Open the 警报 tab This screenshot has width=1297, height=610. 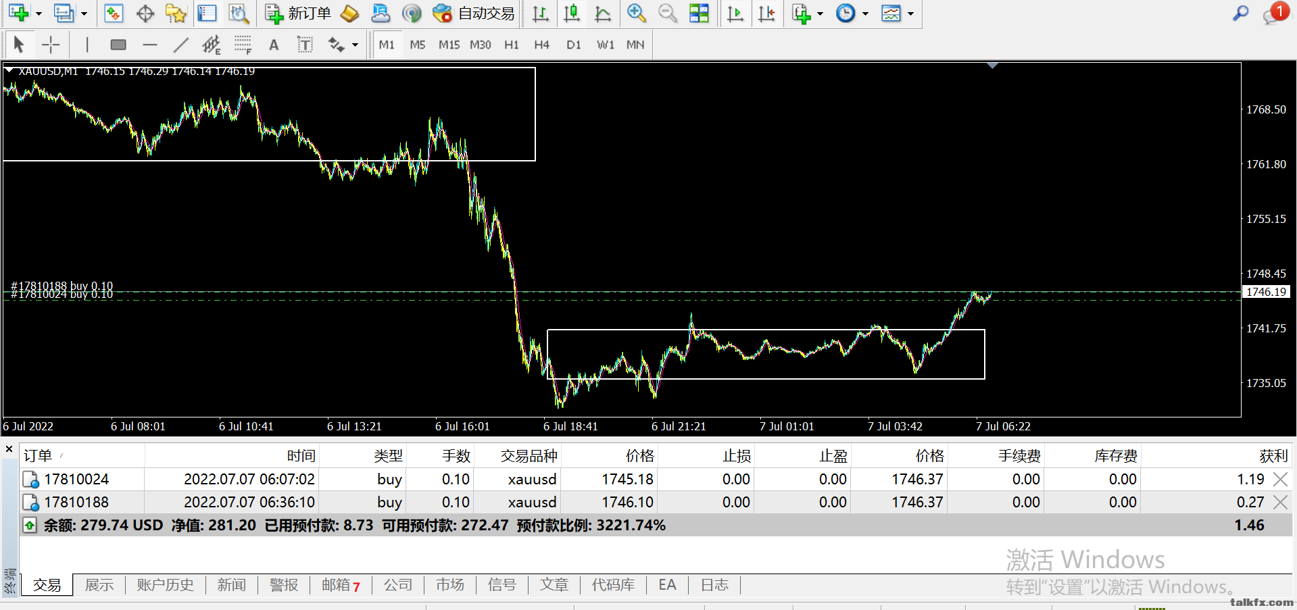click(x=284, y=585)
